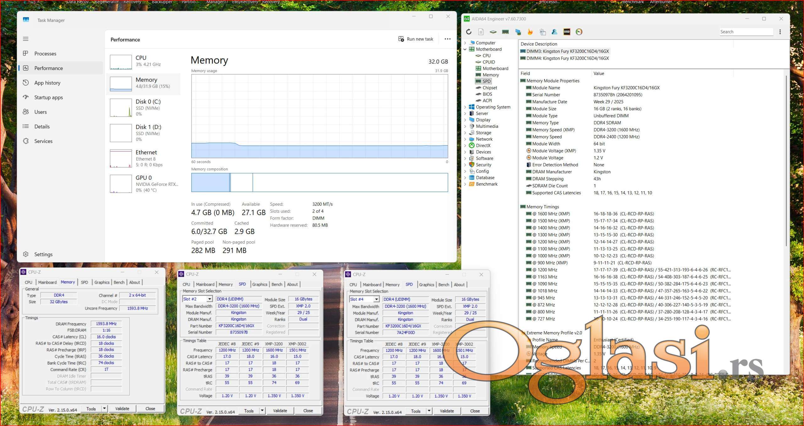Open the AIDA64 report document icon
804x426 pixels.
(x=481, y=32)
